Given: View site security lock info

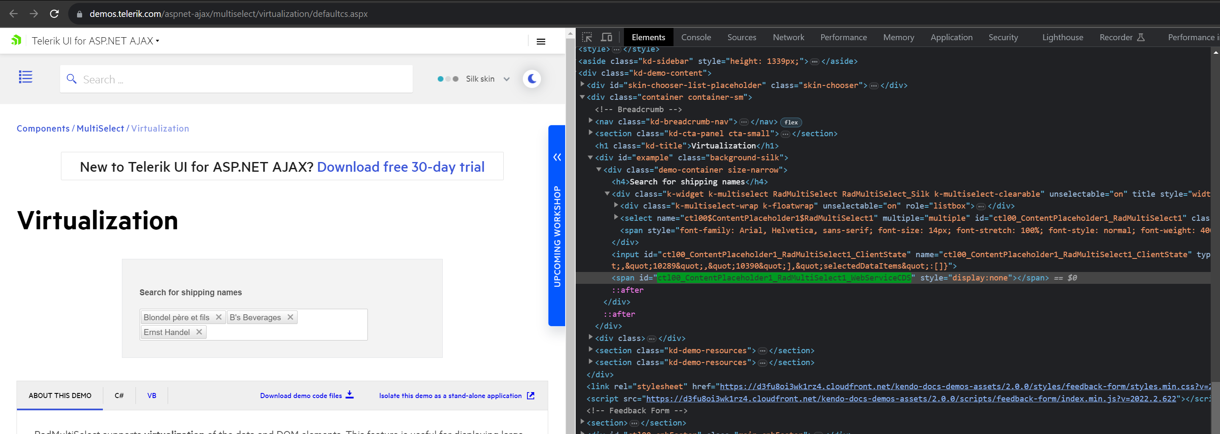Looking at the screenshot, I should [79, 14].
